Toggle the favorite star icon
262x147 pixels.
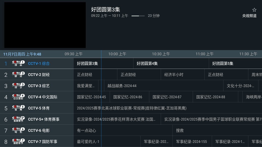pos(254,10)
